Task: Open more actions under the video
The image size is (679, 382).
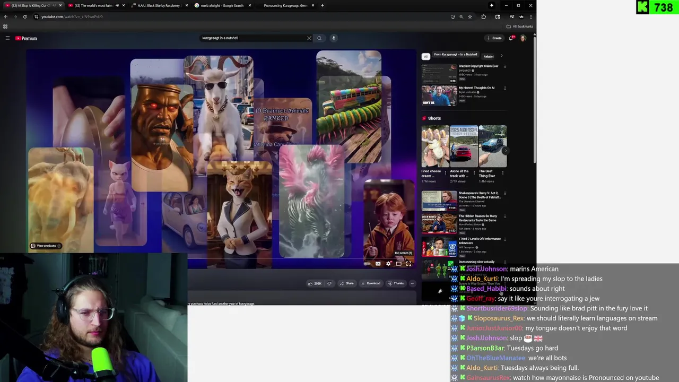Action: click(412, 283)
